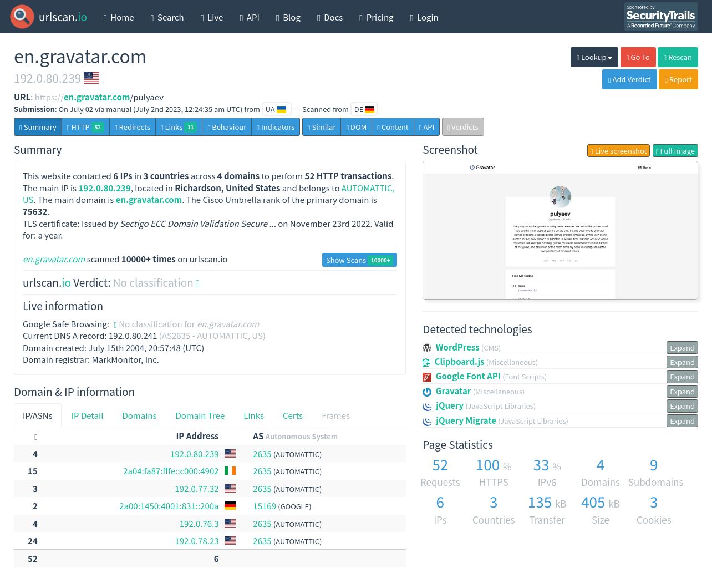The image size is (712, 568).
Task: Open the Live nav item
Action: 212,17
